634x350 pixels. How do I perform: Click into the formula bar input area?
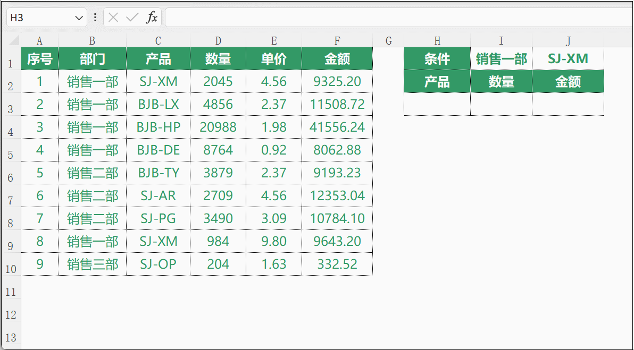click(398, 18)
